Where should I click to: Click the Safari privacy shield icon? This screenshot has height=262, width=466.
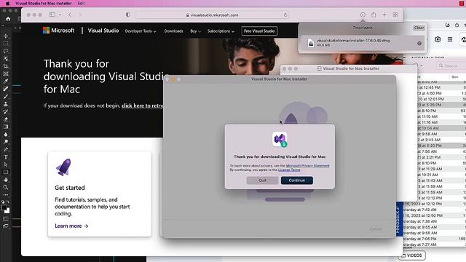128,15
